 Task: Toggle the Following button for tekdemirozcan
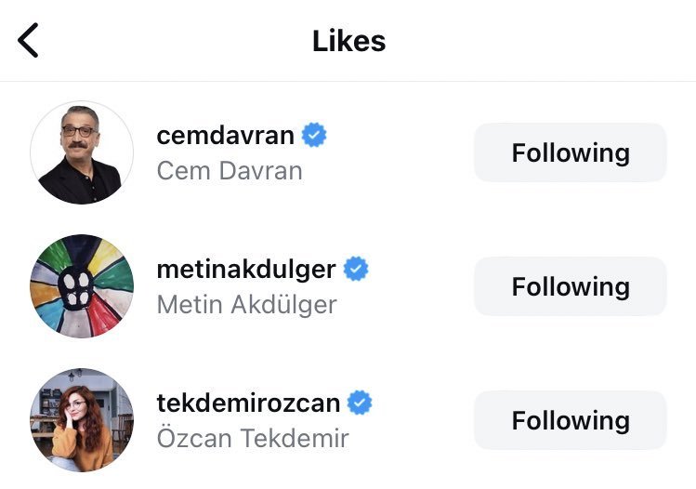tap(570, 420)
